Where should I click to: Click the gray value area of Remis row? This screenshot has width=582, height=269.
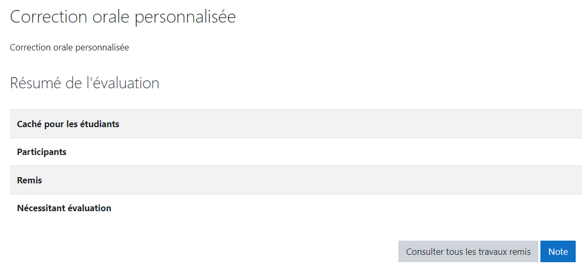347,180
